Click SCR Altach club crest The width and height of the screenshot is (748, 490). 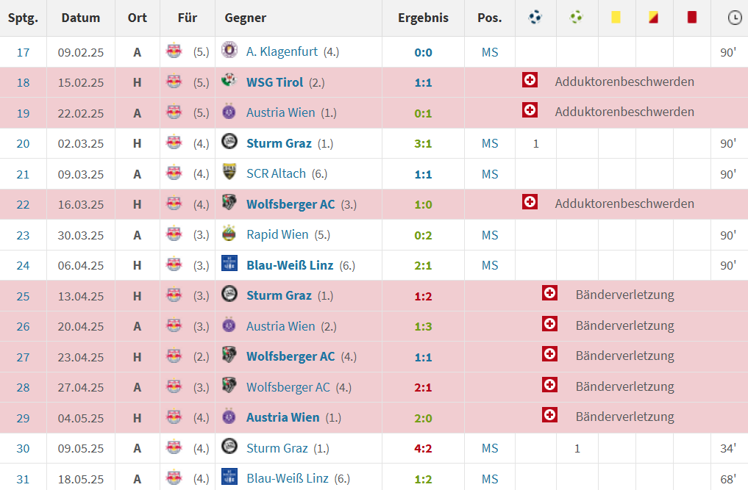(229, 173)
